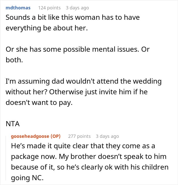Click the (OP) tag beside gooseheadgoose
Viewport: 178px width, 185px height.
(55, 136)
